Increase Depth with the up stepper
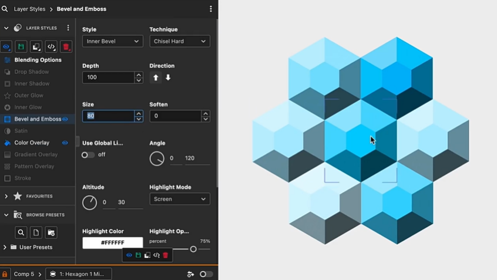The image size is (497, 280). click(139, 75)
